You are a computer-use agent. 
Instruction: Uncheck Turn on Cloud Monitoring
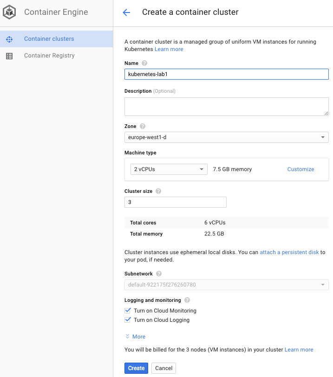pos(128,311)
